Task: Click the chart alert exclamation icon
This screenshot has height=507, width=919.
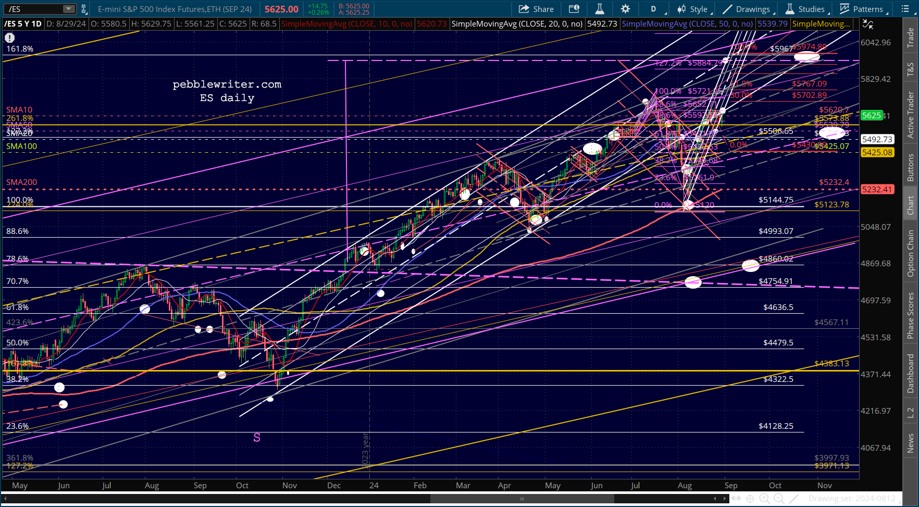Action: tap(10, 38)
